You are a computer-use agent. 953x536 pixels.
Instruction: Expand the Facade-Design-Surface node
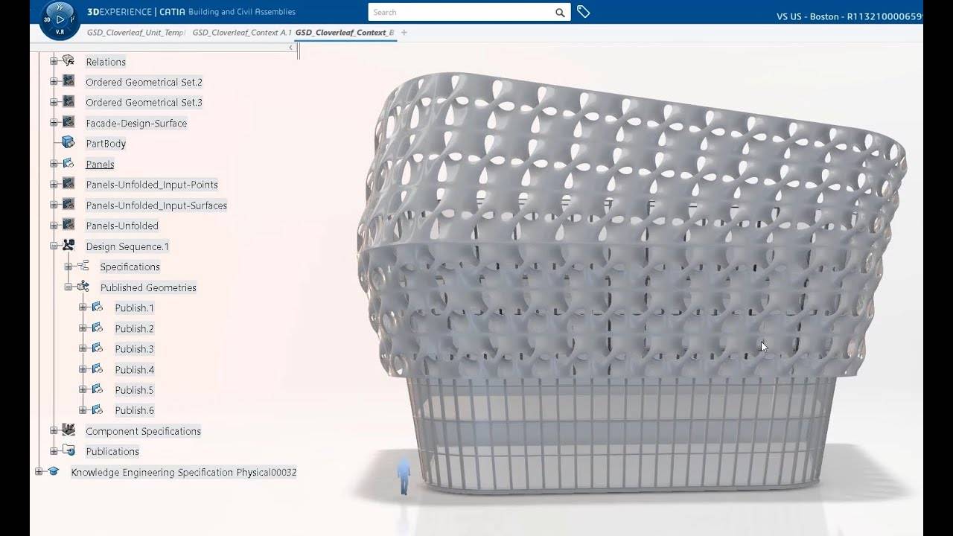point(54,122)
